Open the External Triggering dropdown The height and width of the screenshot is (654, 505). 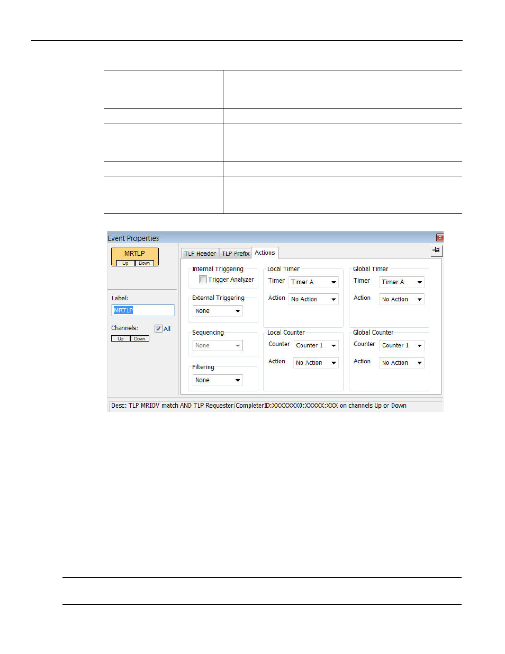218,311
